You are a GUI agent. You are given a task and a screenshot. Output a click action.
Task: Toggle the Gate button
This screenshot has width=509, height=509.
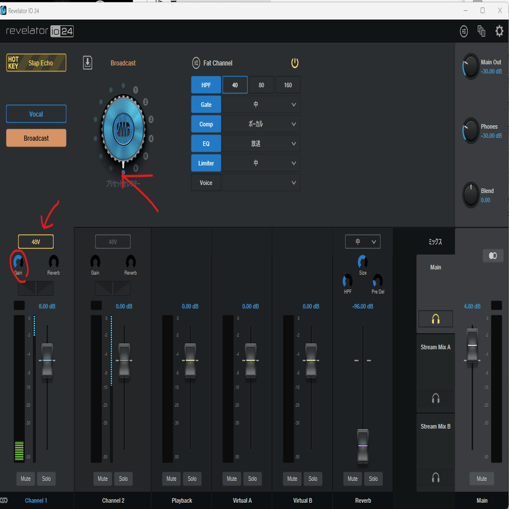[x=206, y=105]
